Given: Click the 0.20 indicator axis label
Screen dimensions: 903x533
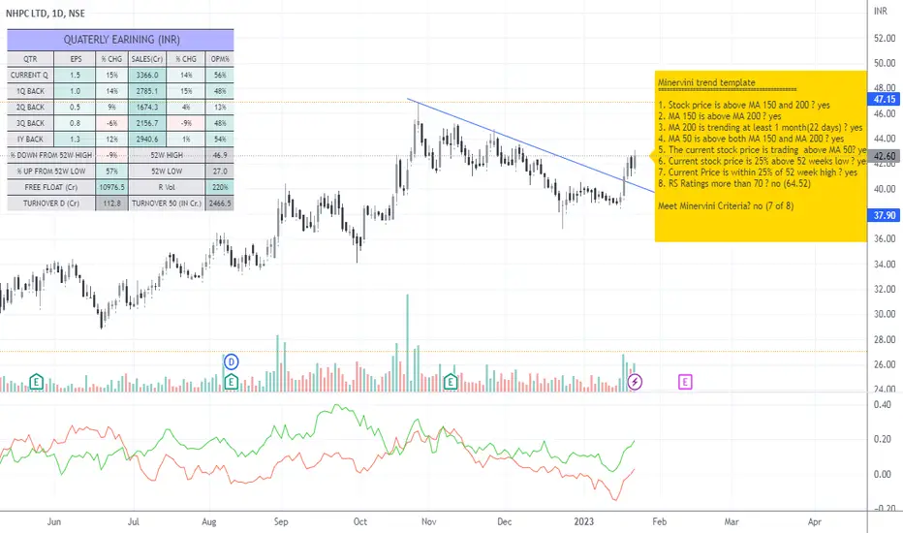Looking at the screenshot, I should 883,439.
